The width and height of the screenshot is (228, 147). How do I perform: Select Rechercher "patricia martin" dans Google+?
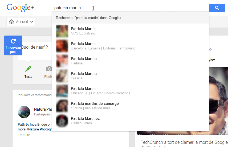click(x=131, y=18)
